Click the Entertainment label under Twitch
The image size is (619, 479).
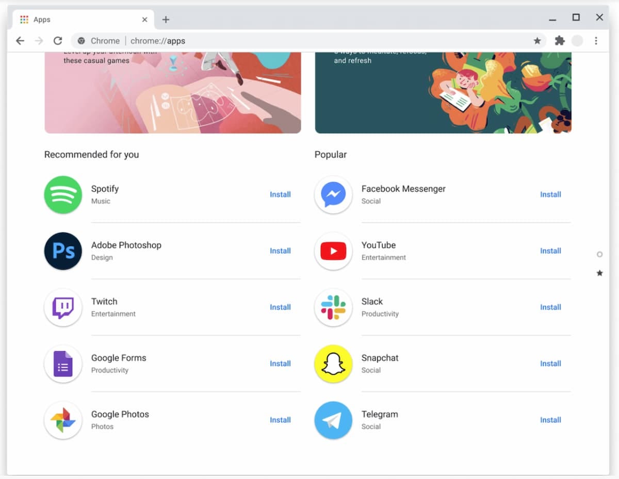[113, 313]
